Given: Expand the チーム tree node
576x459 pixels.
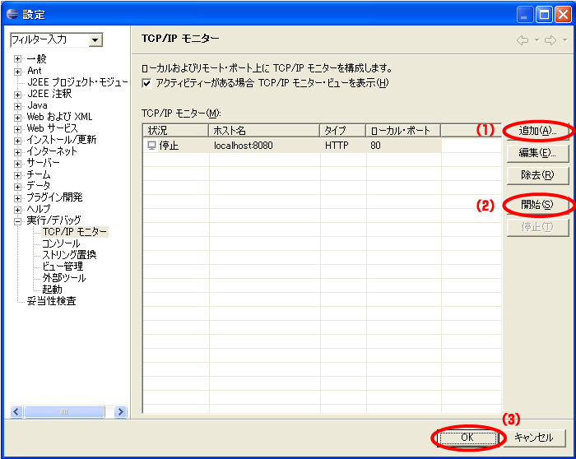Looking at the screenshot, I should 17,175.
